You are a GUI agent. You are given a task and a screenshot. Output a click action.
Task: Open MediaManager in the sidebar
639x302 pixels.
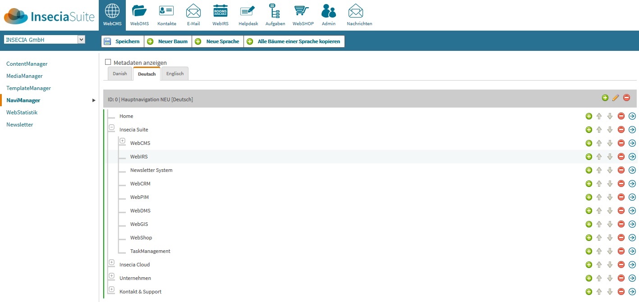[x=24, y=76]
